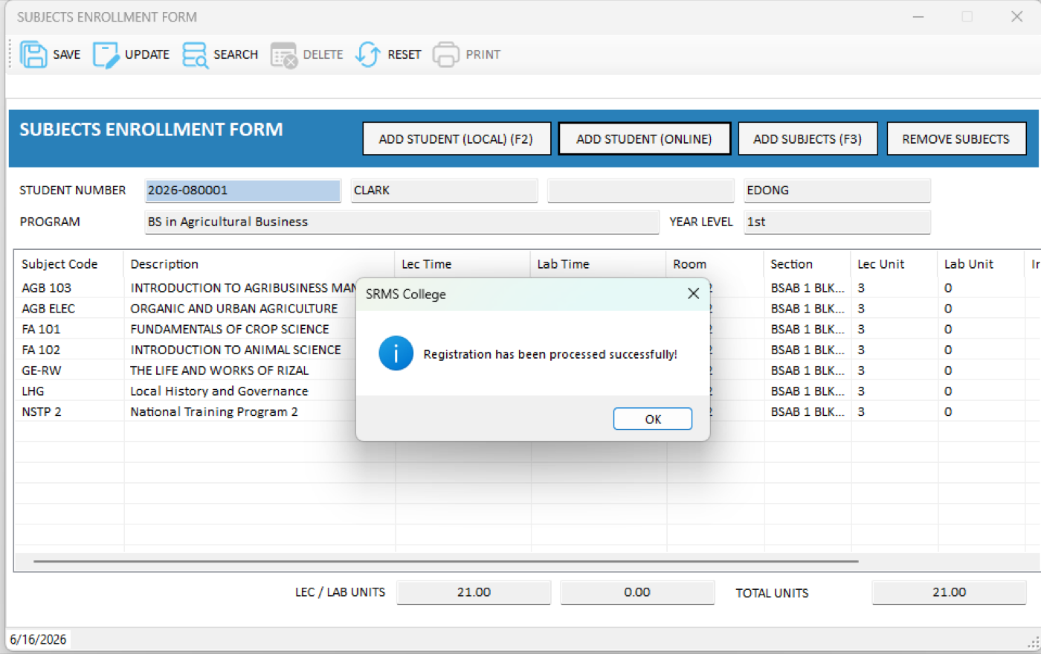Click the Print printer icon
Viewport: 1041px width, 654px height.
click(x=445, y=54)
